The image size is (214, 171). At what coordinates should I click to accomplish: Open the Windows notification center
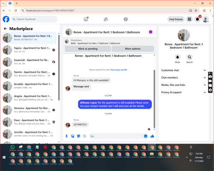[208, 157]
